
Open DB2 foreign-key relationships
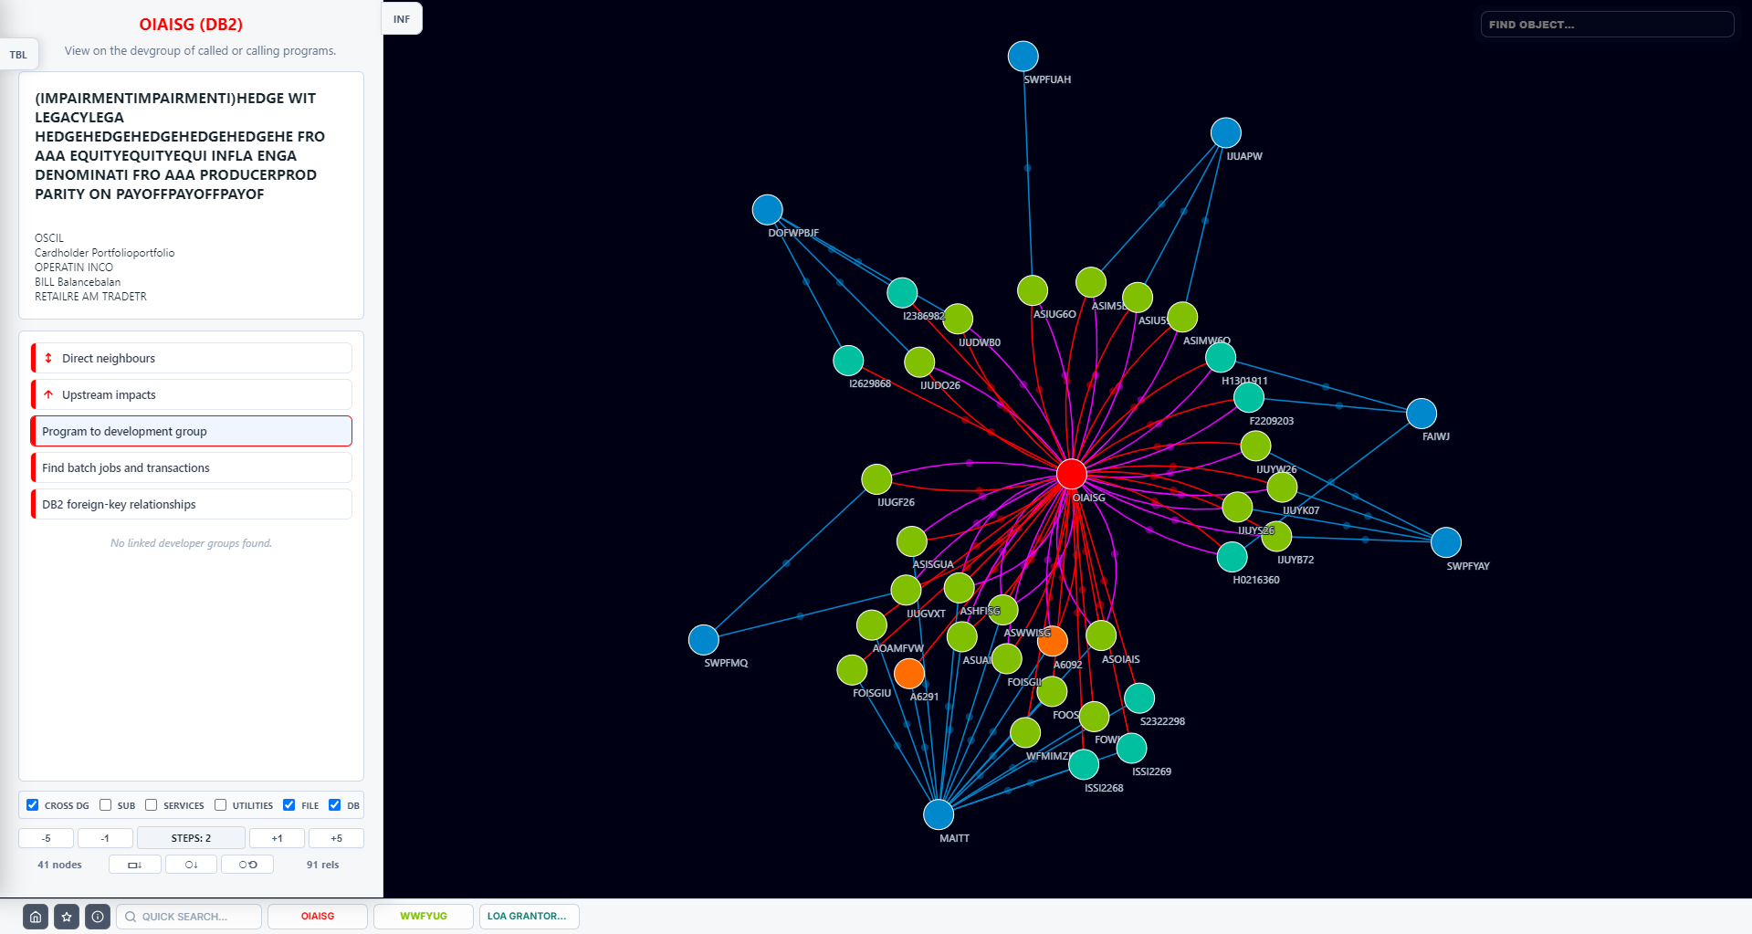[x=192, y=504]
